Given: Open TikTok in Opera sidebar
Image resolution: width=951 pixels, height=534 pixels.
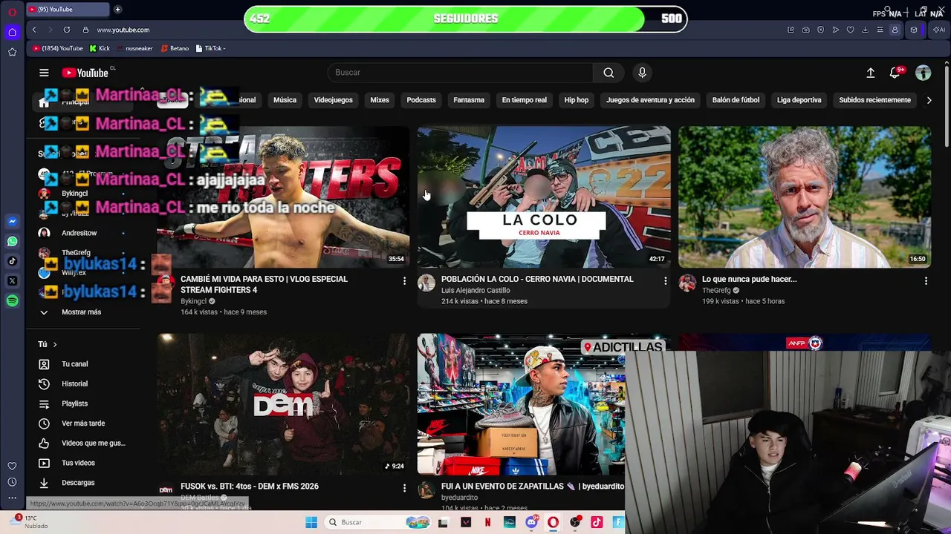Looking at the screenshot, I should (x=12, y=261).
